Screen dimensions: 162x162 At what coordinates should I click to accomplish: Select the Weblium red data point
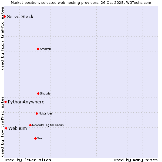[x=6, y=128]
